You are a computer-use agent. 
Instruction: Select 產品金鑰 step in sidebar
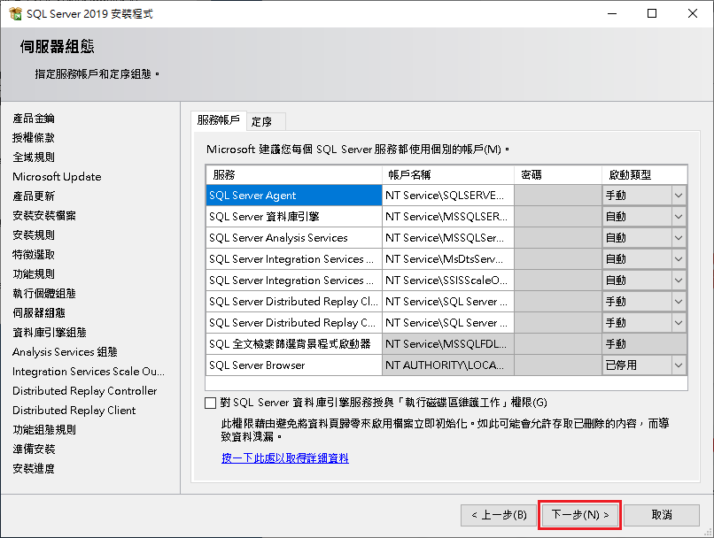(34, 119)
